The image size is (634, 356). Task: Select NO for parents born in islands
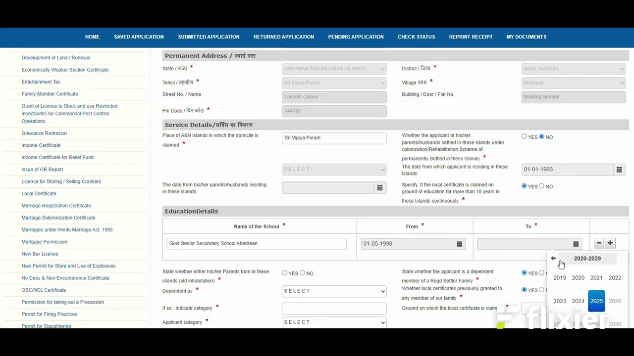tap(302, 272)
